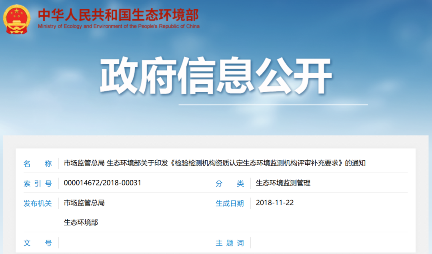Select 市场监管总局 issuing agency text
432x254 pixels.
coord(84,203)
